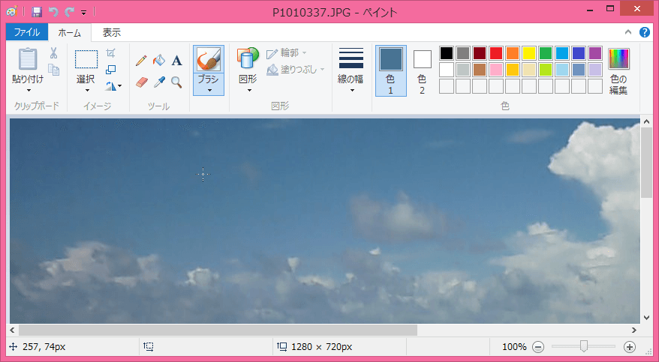Click the Shapes (図形) icon
Viewport: 659px width, 362px height.
tap(248, 58)
